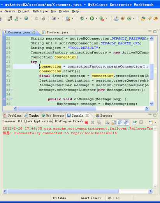Open the MyEclipse menu
This screenshot has width=160, height=203.
pos(40,11)
